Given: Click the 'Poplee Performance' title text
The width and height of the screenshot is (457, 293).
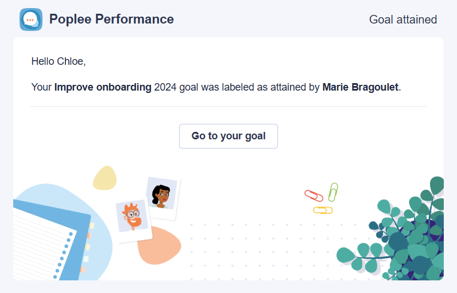Looking at the screenshot, I should point(111,19).
